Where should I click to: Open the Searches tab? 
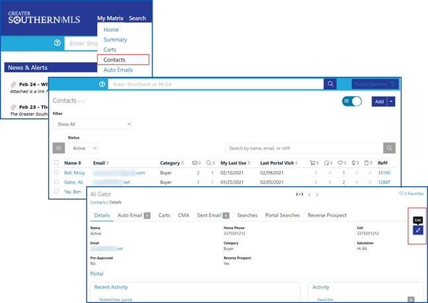coord(247,215)
